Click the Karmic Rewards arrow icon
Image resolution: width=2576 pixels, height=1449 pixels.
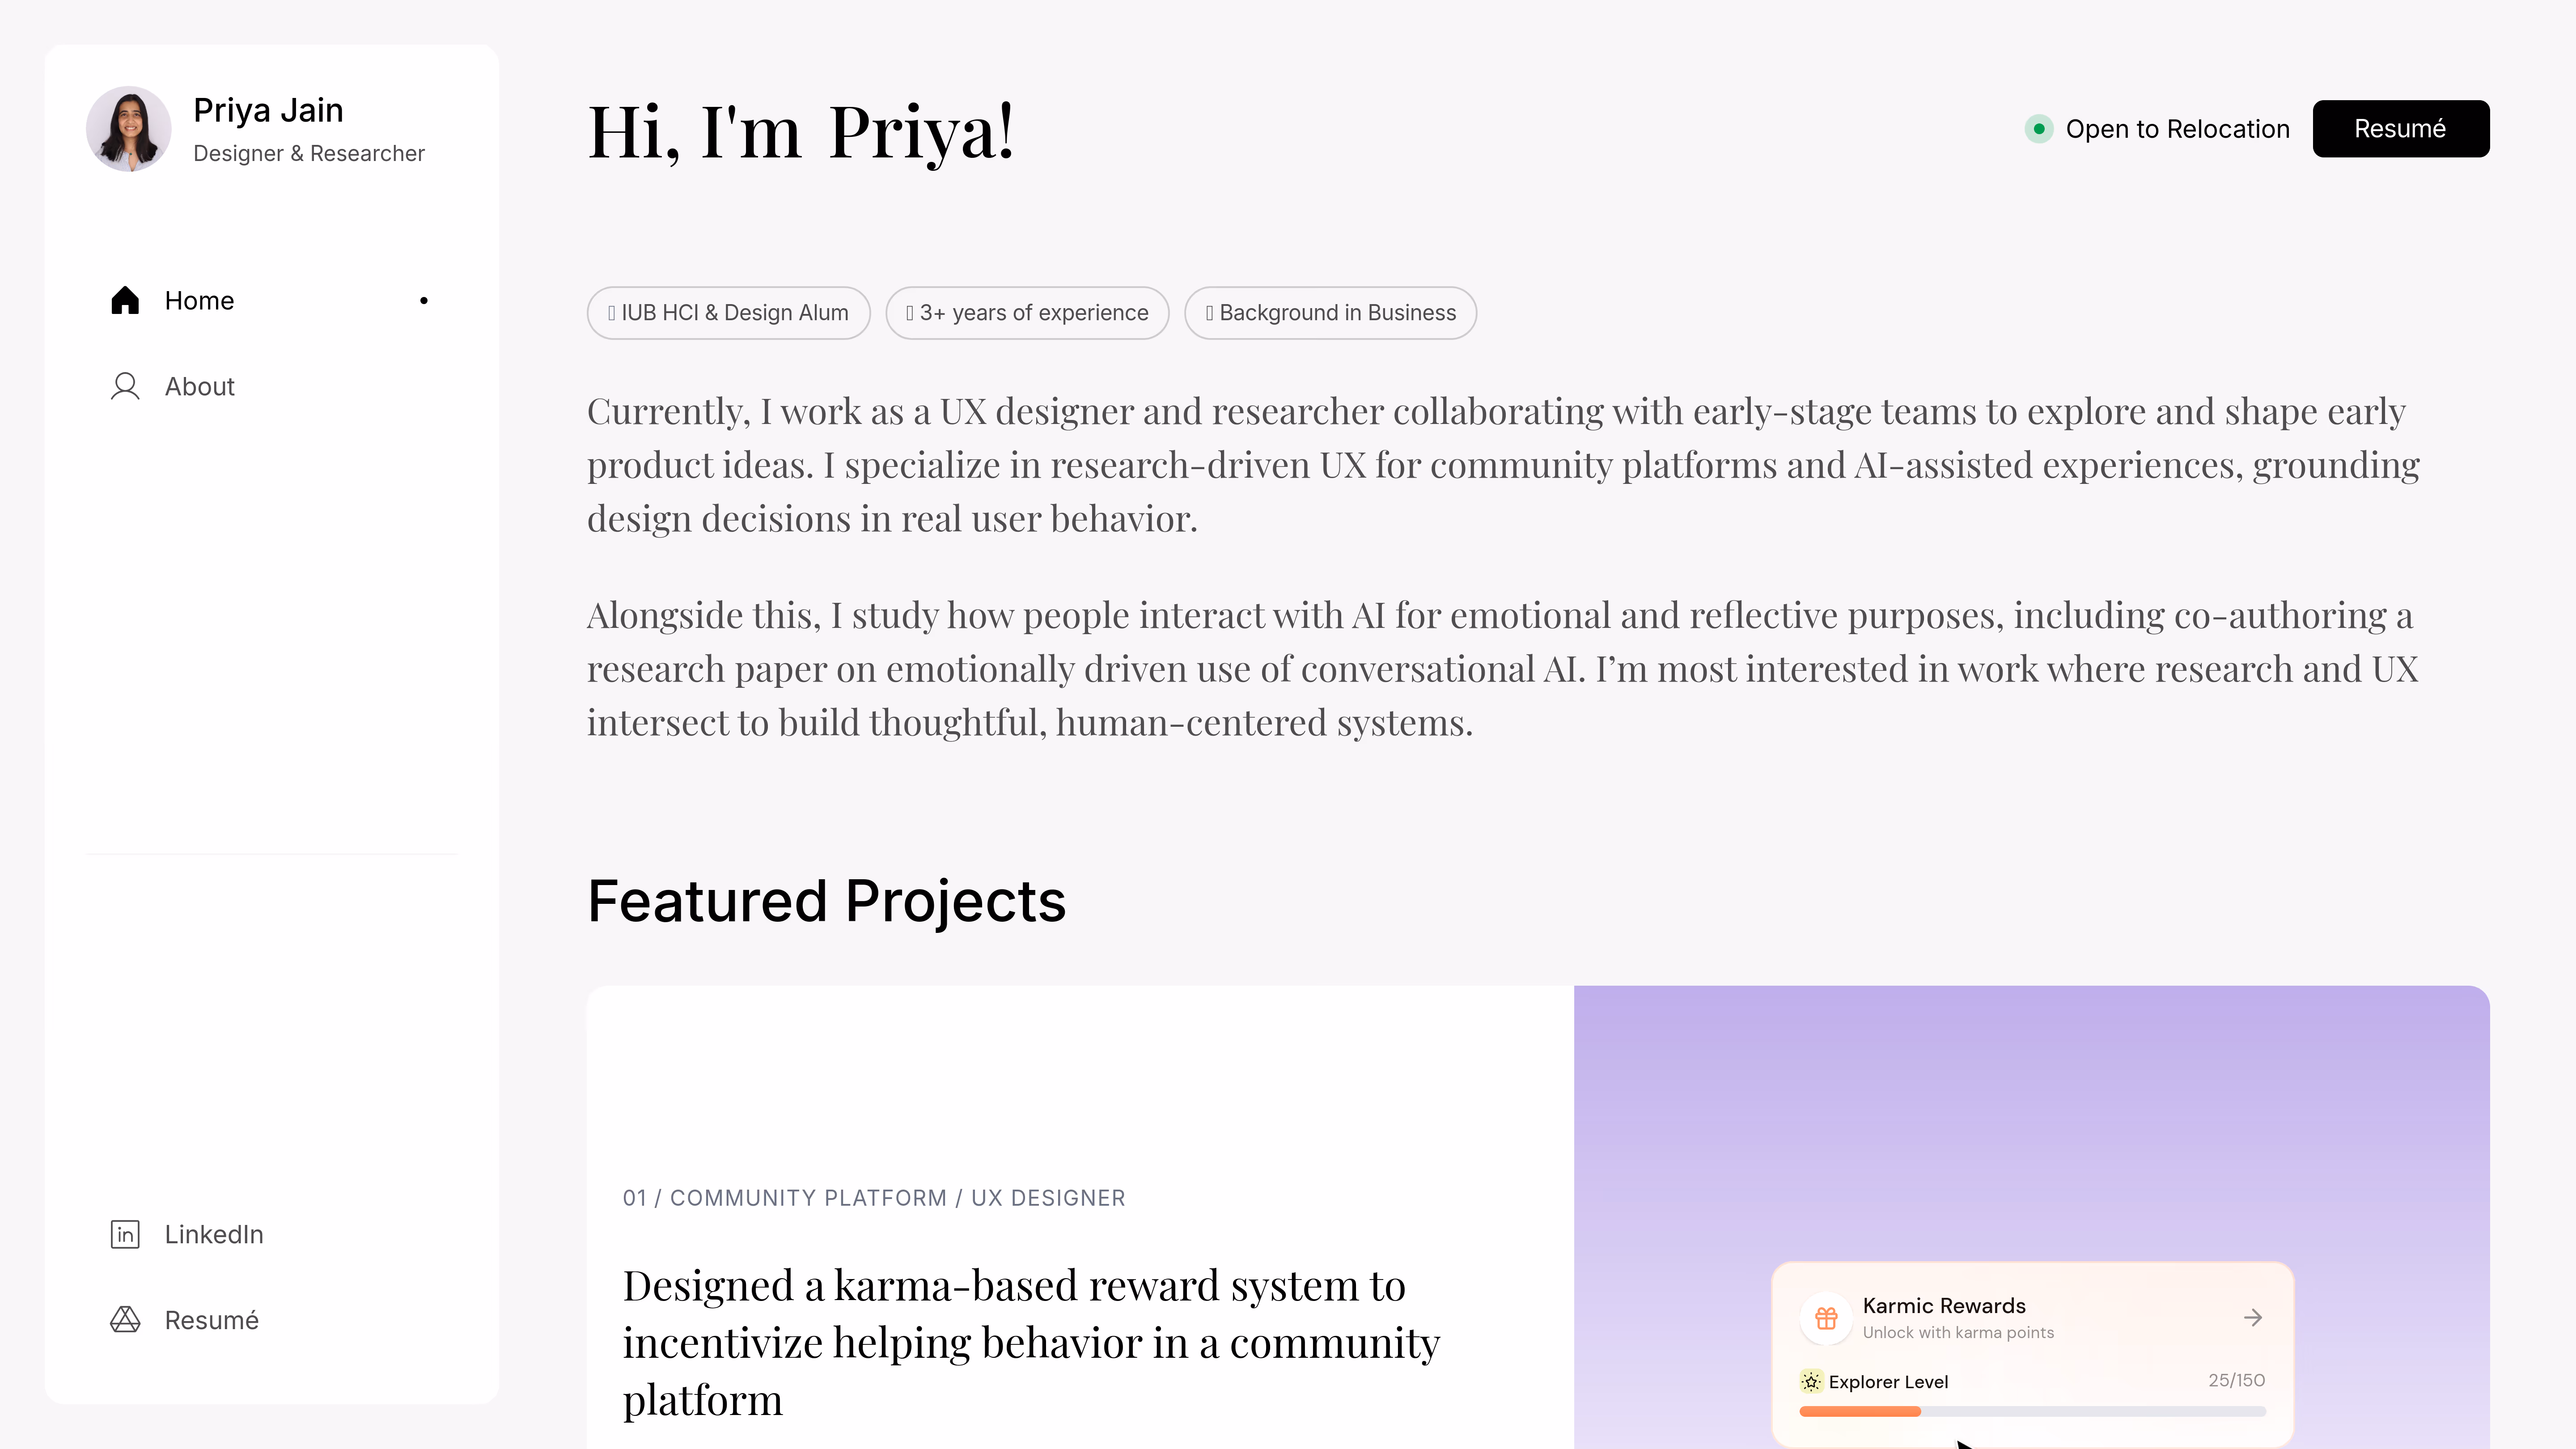pyautogui.click(x=2253, y=1318)
